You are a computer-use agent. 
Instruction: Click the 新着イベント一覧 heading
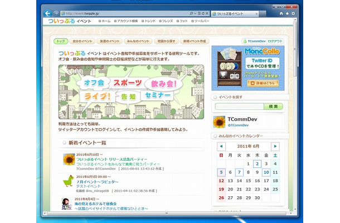tap(88, 143)
